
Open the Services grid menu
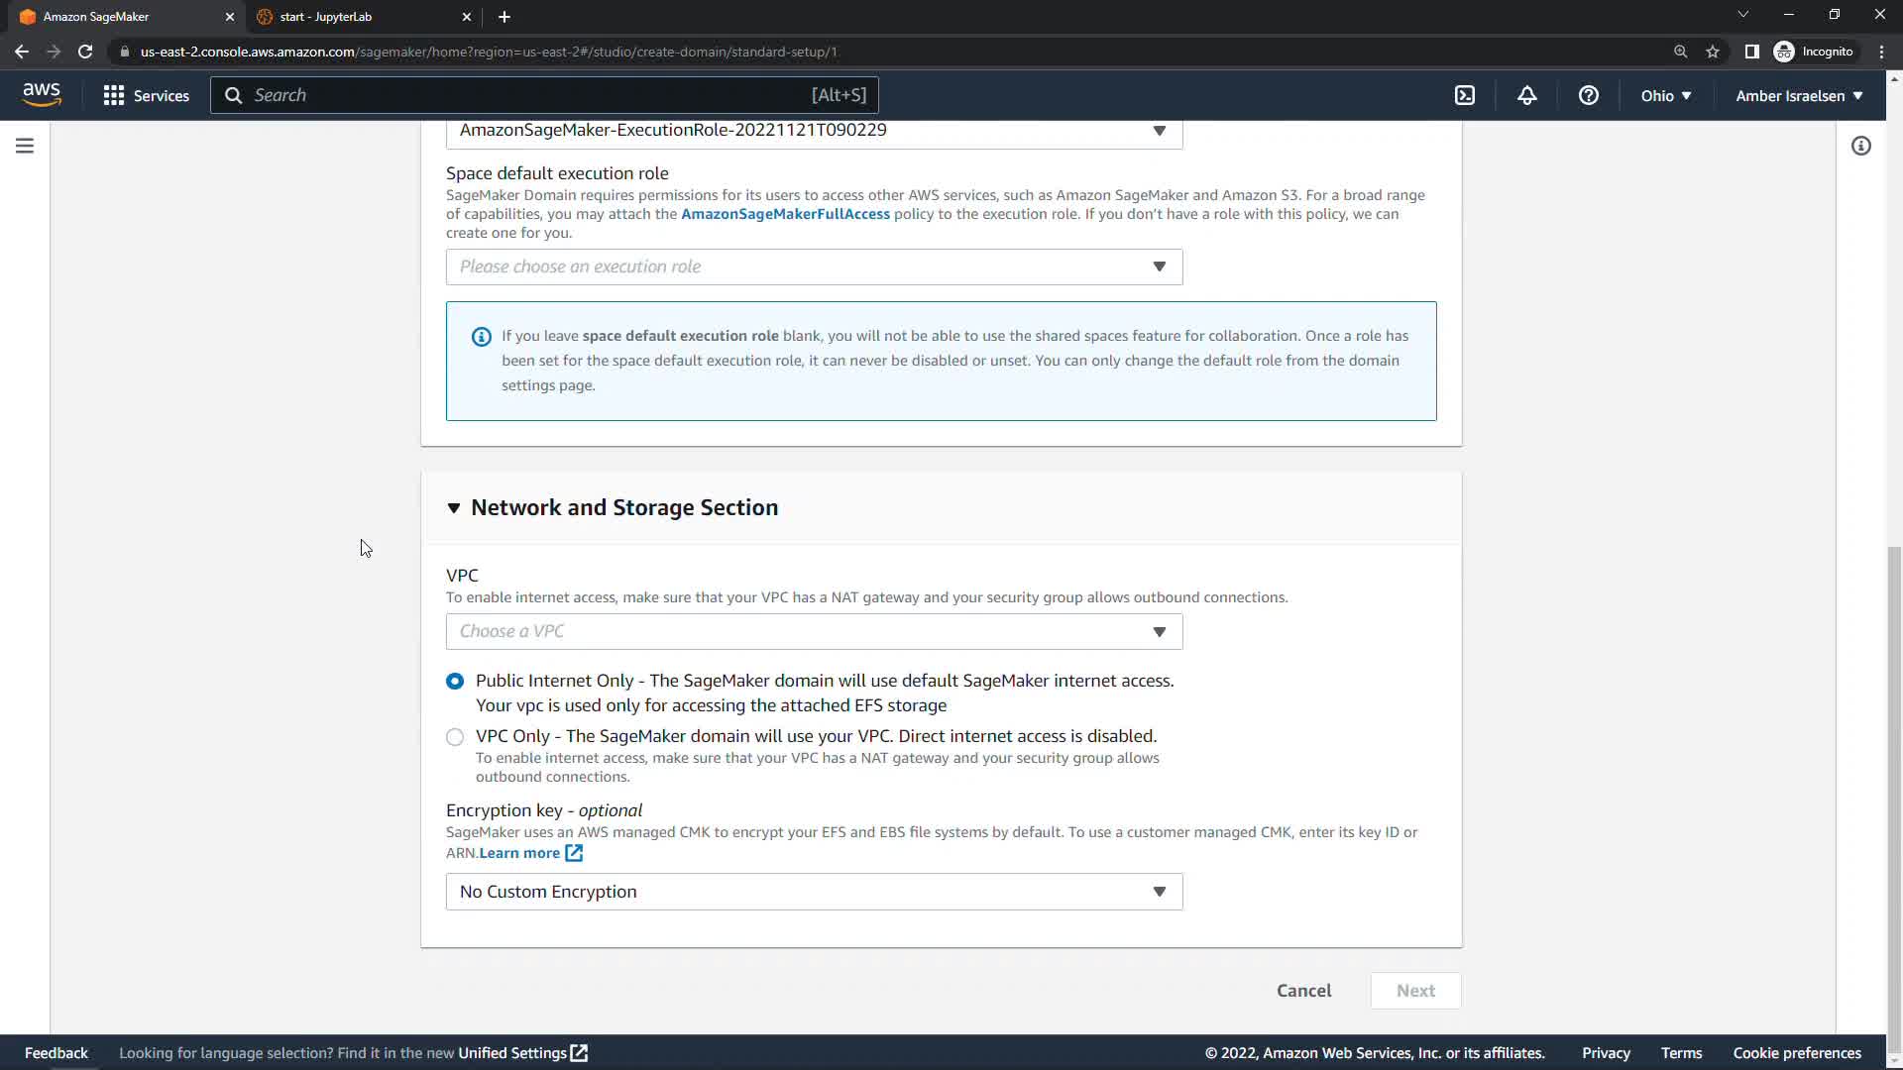click(x=146, y=95)
